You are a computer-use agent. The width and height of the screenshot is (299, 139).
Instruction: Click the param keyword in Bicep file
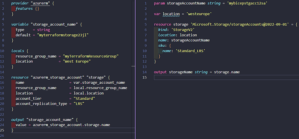pyautogui.click(x=160, y=3)
